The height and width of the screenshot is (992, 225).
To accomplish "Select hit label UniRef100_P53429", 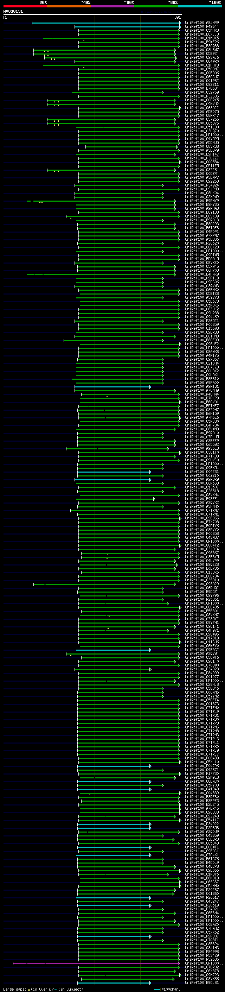I will click(x=202, y=956).
